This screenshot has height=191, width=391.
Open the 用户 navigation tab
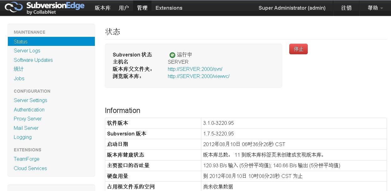pyautogui.click(x=124, y=8)
